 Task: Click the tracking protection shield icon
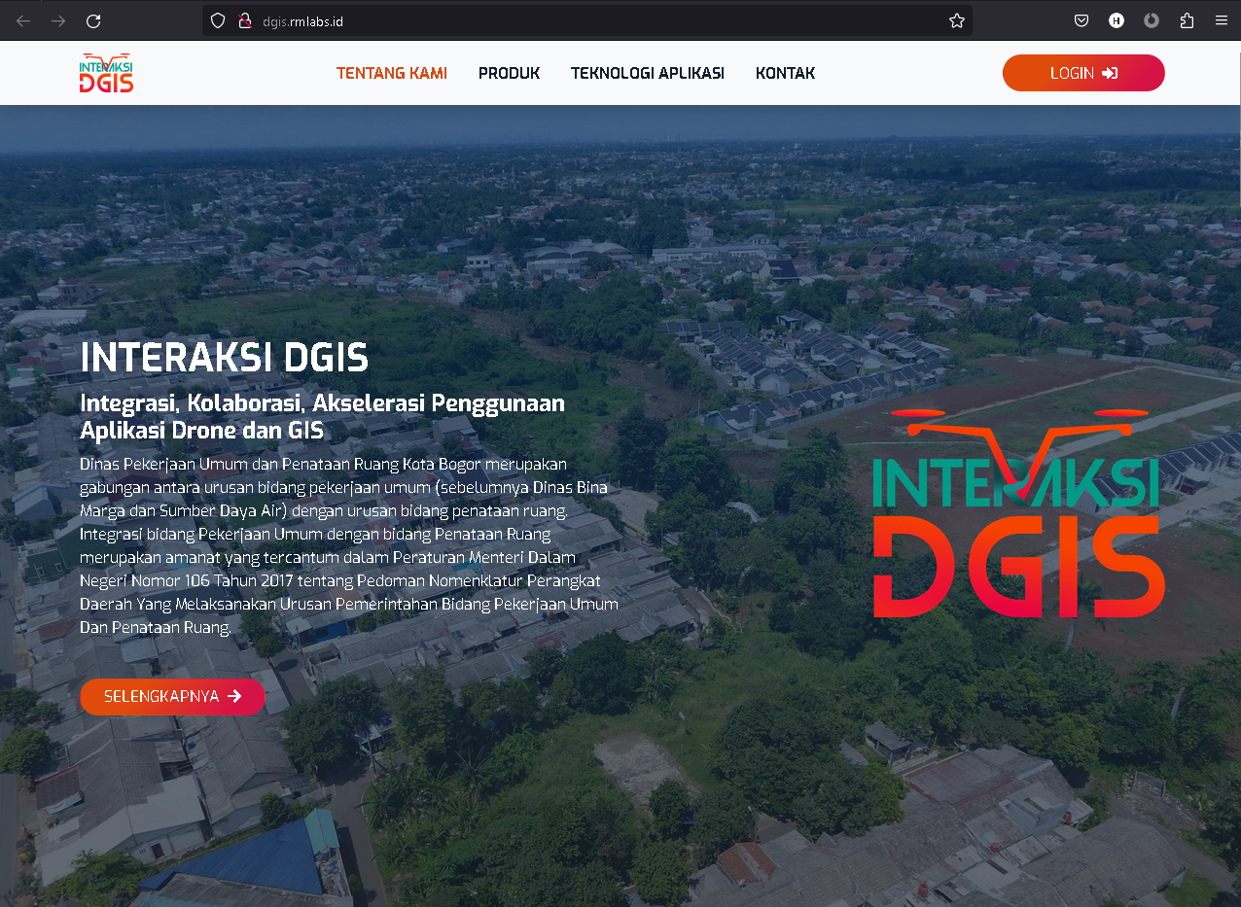218,20
